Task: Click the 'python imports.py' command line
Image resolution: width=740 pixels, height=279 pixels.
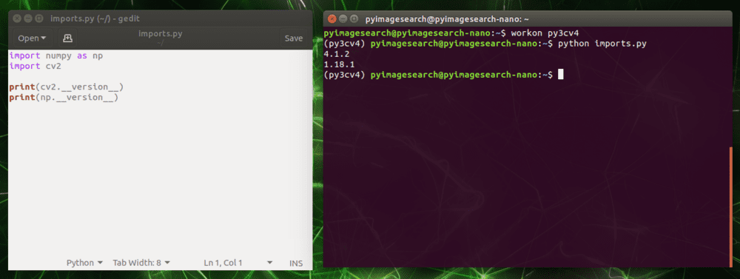Action: (485, 44)
